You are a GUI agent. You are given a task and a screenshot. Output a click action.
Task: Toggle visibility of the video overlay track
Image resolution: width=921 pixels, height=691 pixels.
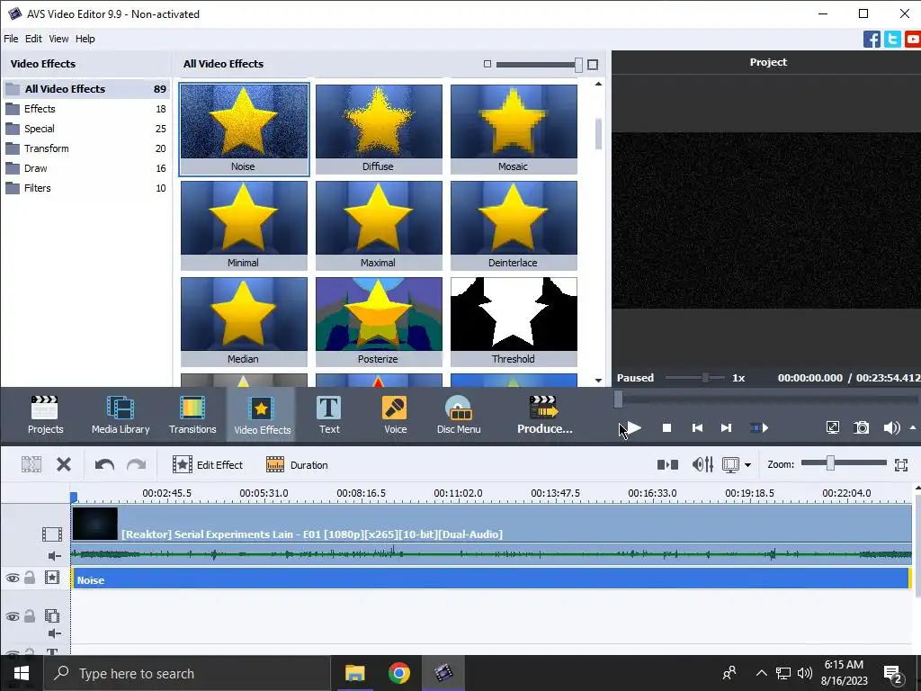(13, 616)
